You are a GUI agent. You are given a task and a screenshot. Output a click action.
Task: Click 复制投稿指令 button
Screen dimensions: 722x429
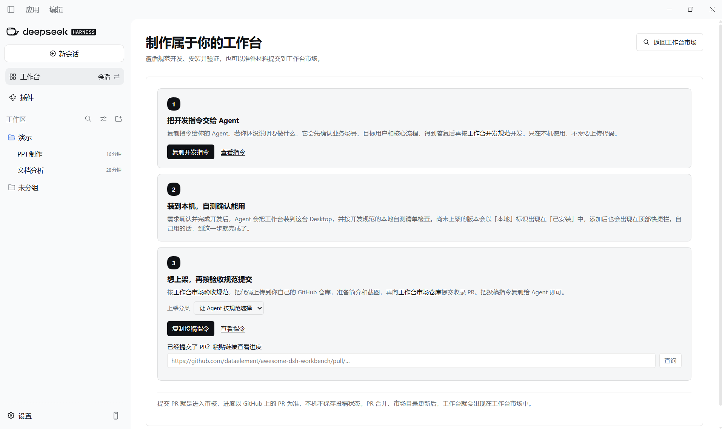(191, 329)
